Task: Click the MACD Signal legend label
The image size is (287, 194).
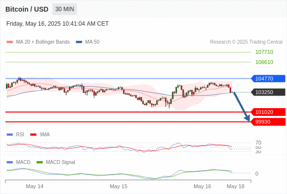Action: pos(60,162)
